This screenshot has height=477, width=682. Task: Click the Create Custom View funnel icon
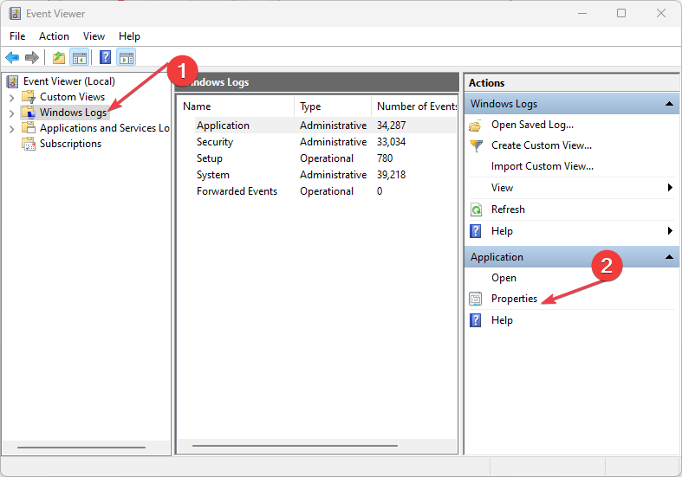[477, 145]
